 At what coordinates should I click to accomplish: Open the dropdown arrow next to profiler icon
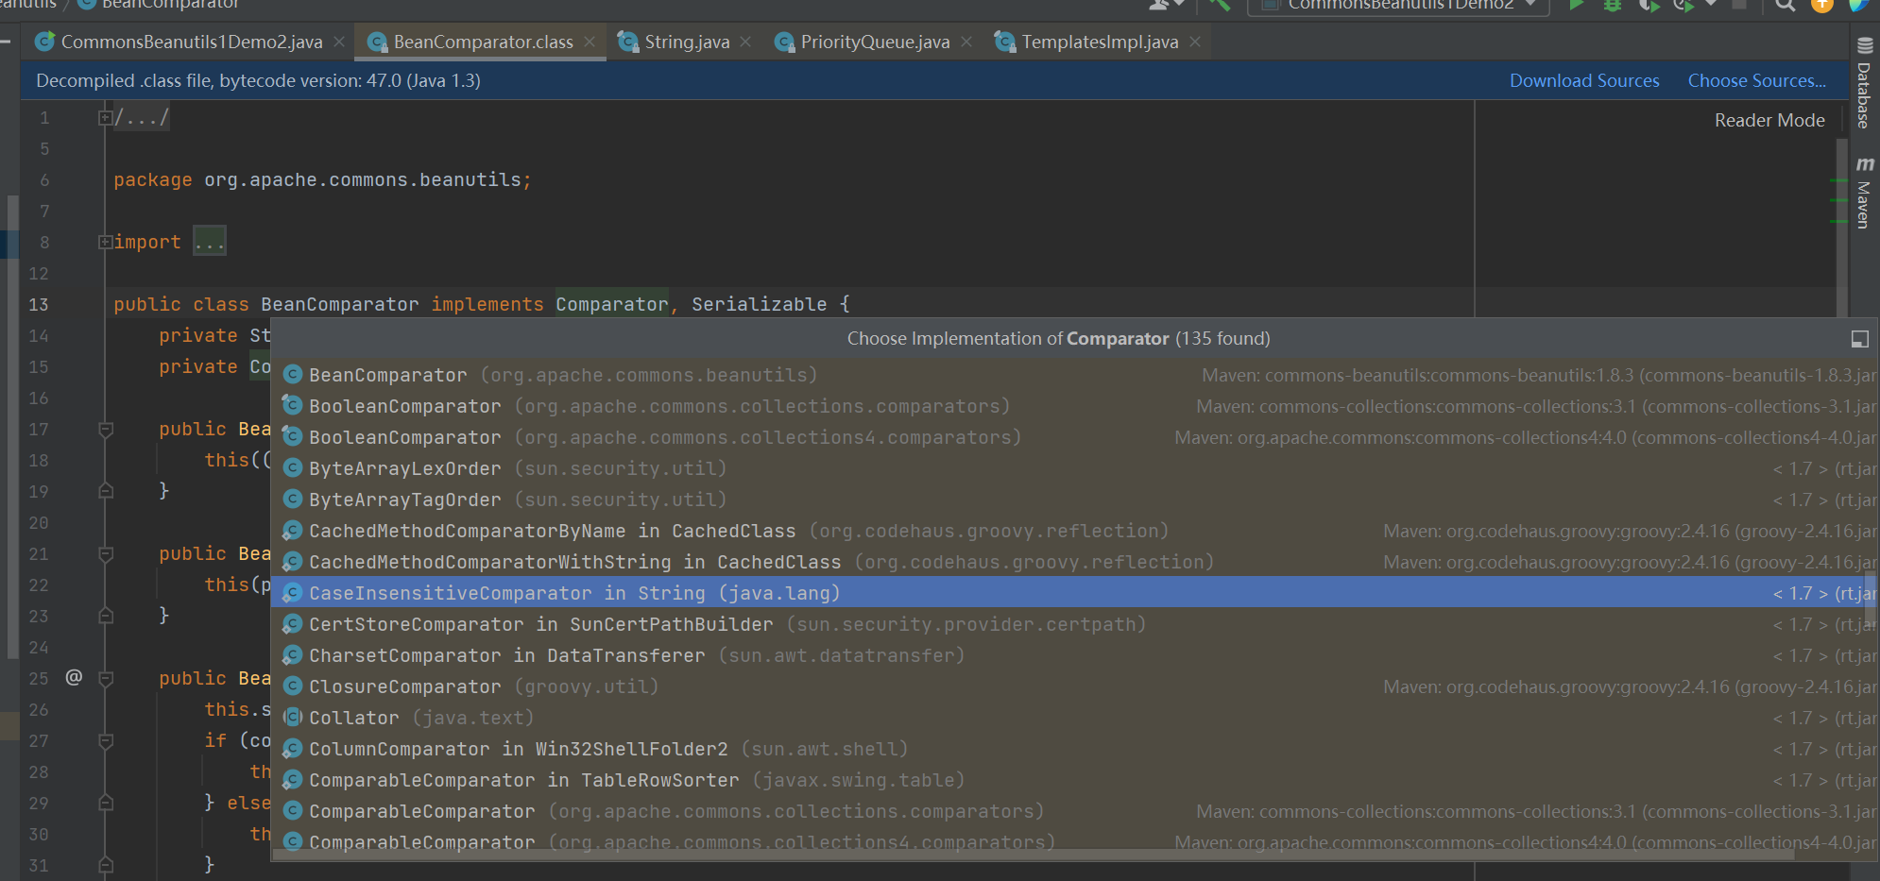point(1711,5)
